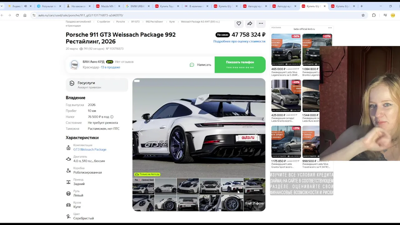400x225 pixels.
Task: Click the paint icon beside Цвет
Action: 68,216
